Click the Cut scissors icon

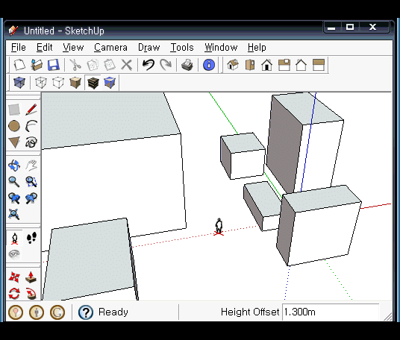pos(75,65)
